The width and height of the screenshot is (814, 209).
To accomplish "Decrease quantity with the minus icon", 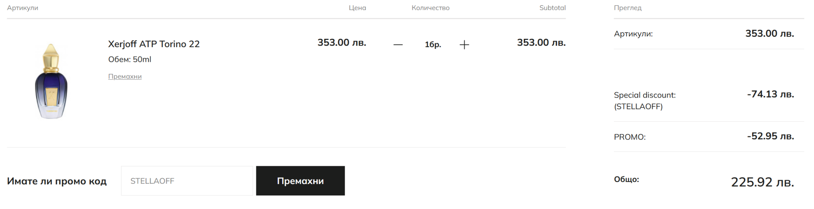I will [x=398, y=45].
